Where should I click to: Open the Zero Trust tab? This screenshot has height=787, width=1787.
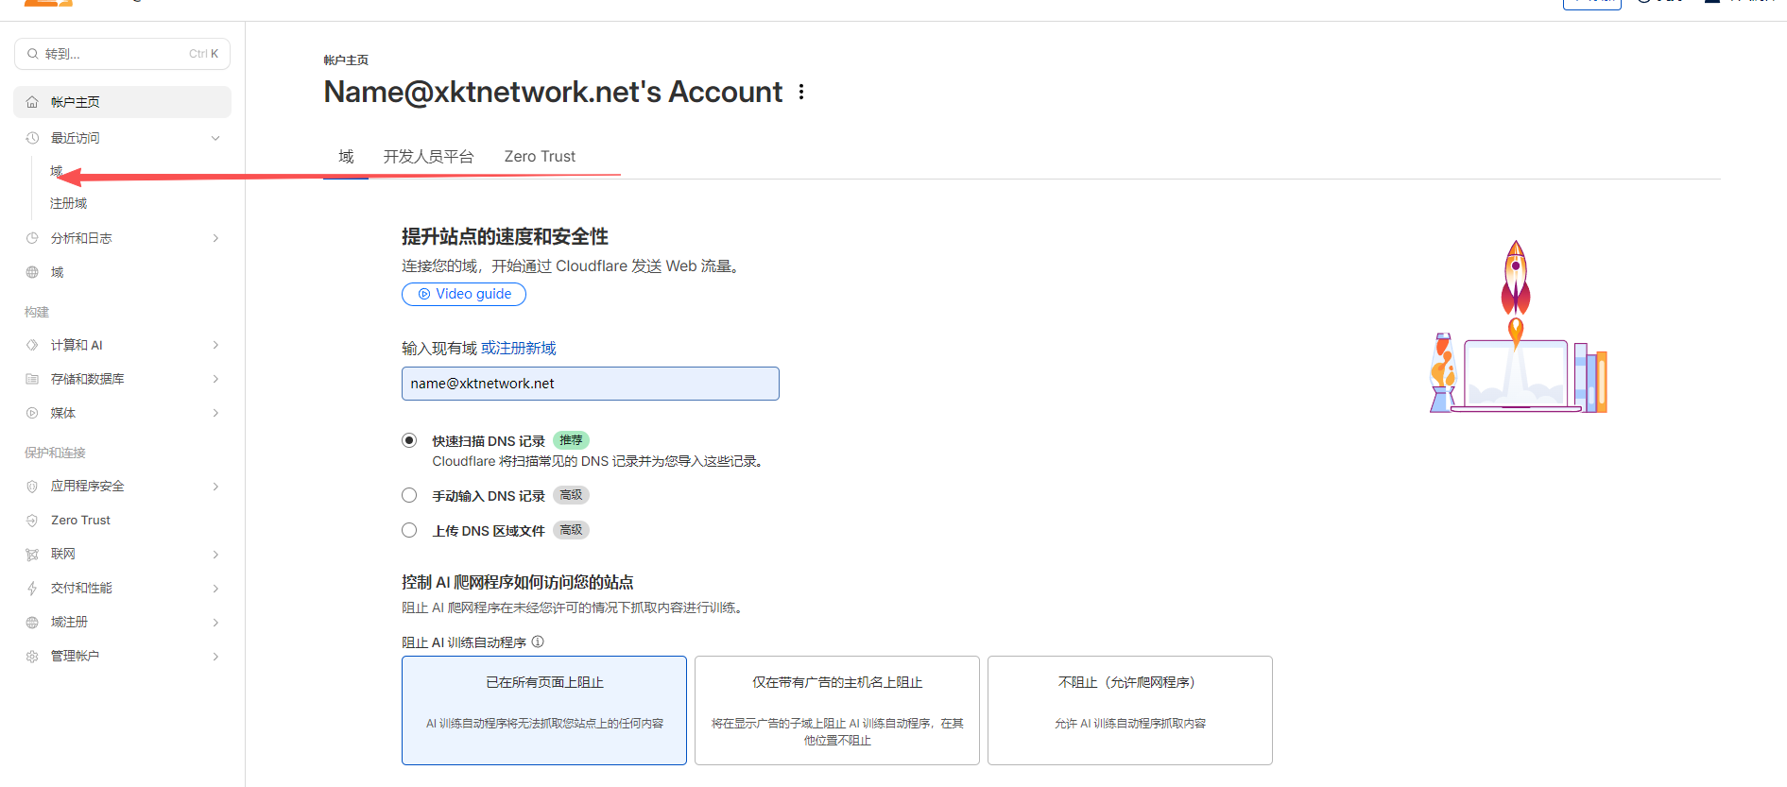click(540, 157)
